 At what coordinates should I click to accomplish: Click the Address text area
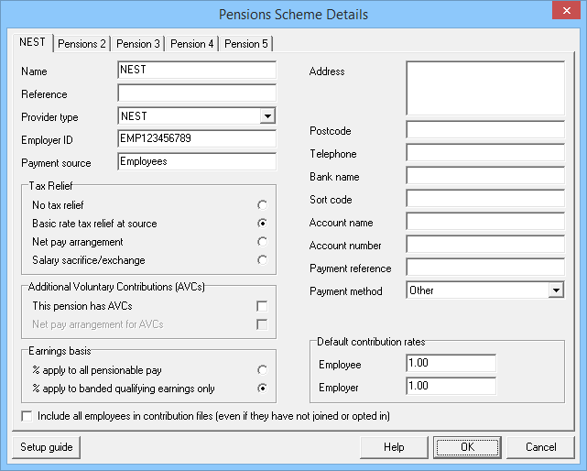(485, 89)
